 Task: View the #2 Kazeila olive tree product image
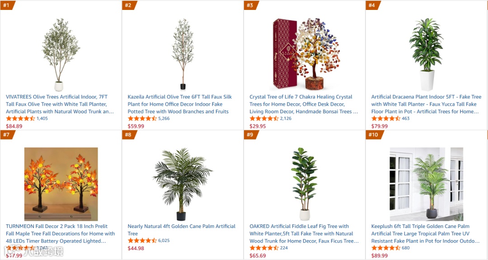click(183, 55)
